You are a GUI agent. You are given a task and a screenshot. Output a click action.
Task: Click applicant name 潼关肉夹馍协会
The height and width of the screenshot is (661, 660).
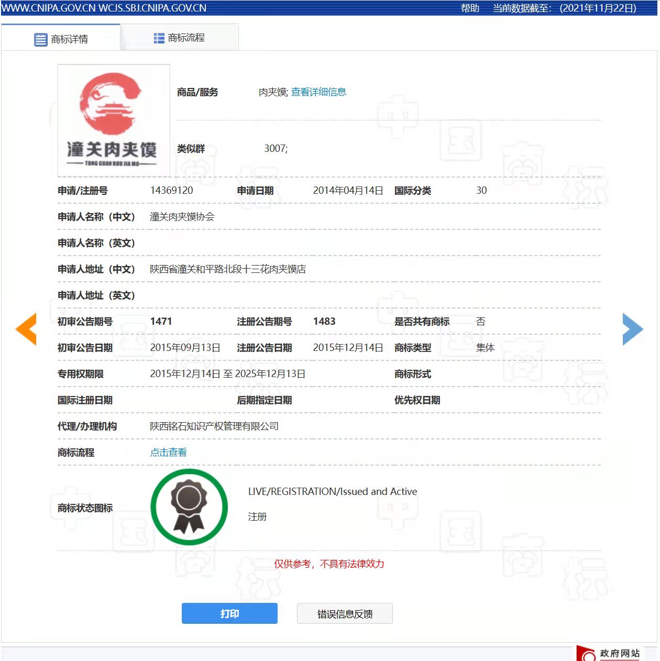[x=182, y=217]
